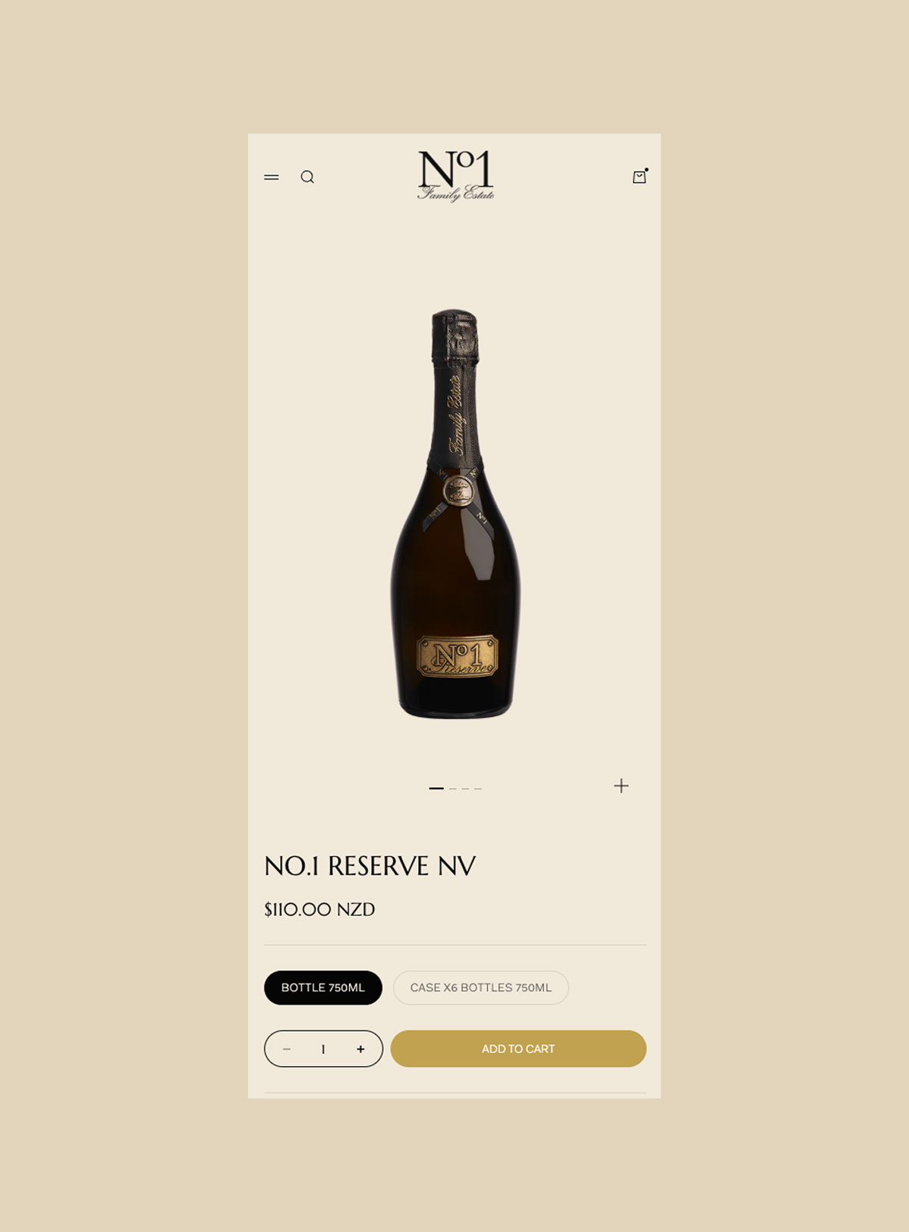
Task: Go to second image slide indicator
Action: click(452, 789)
